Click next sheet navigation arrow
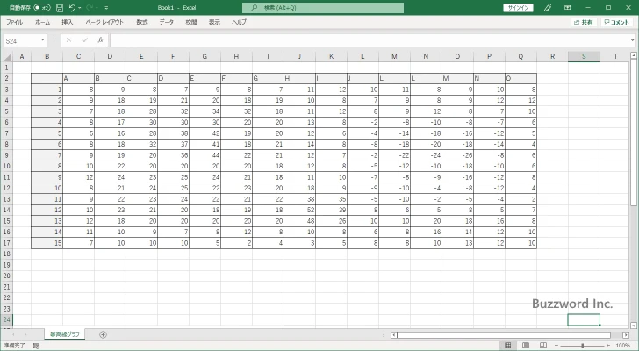Screen dimensions: 639x351 click(x=25, y=334)
